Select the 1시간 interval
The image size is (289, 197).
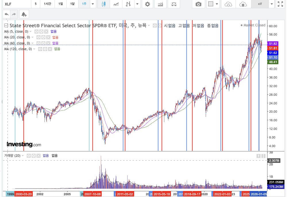(47, 4)
